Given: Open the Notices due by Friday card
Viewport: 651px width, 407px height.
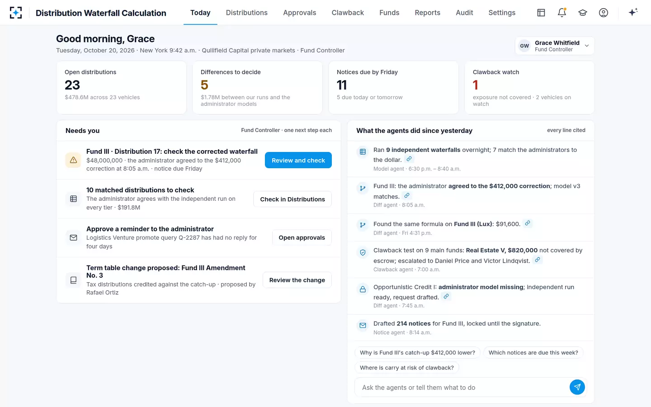Looking at the screenshot, I should pyautogui.click(x=394, y=88).
